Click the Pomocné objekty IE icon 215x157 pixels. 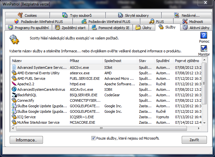(x=94, y=27)
